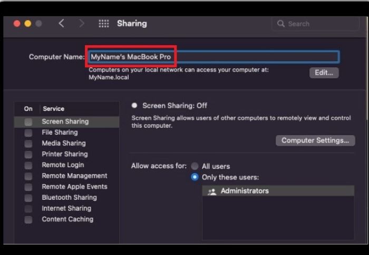369x255 pixels.
Task: Click the magnifying glass search icon
Action: (281, 24)
